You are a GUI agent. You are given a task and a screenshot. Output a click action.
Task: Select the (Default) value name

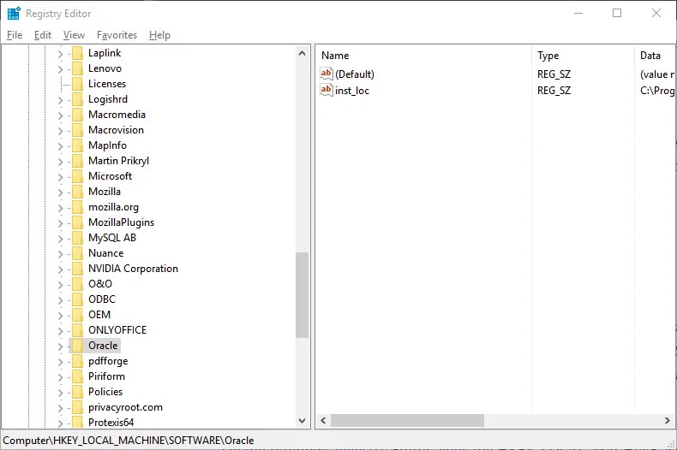(x=355, y=74)
